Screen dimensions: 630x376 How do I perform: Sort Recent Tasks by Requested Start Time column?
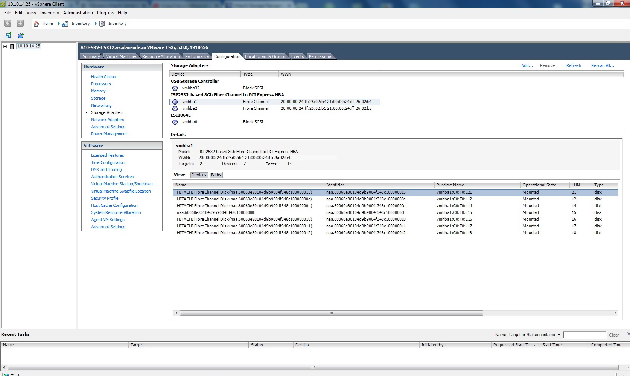point(515,345)
